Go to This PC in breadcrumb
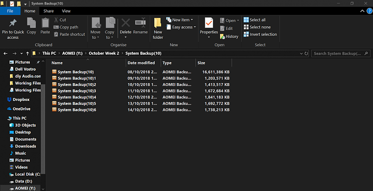Screen dimensions: 373x191 (49, 54)
